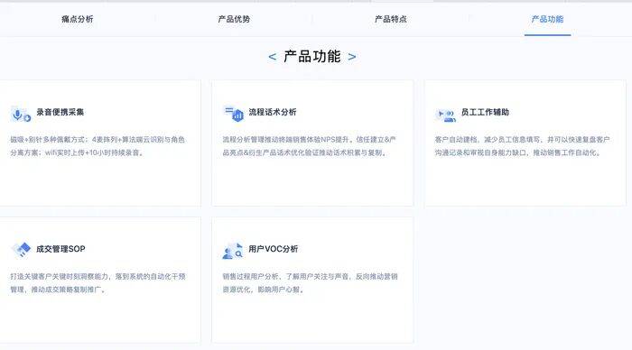Click the description starting with 客户自动建档
The width and height of the screenshot is (632, 350).
(x=523, y=146)
